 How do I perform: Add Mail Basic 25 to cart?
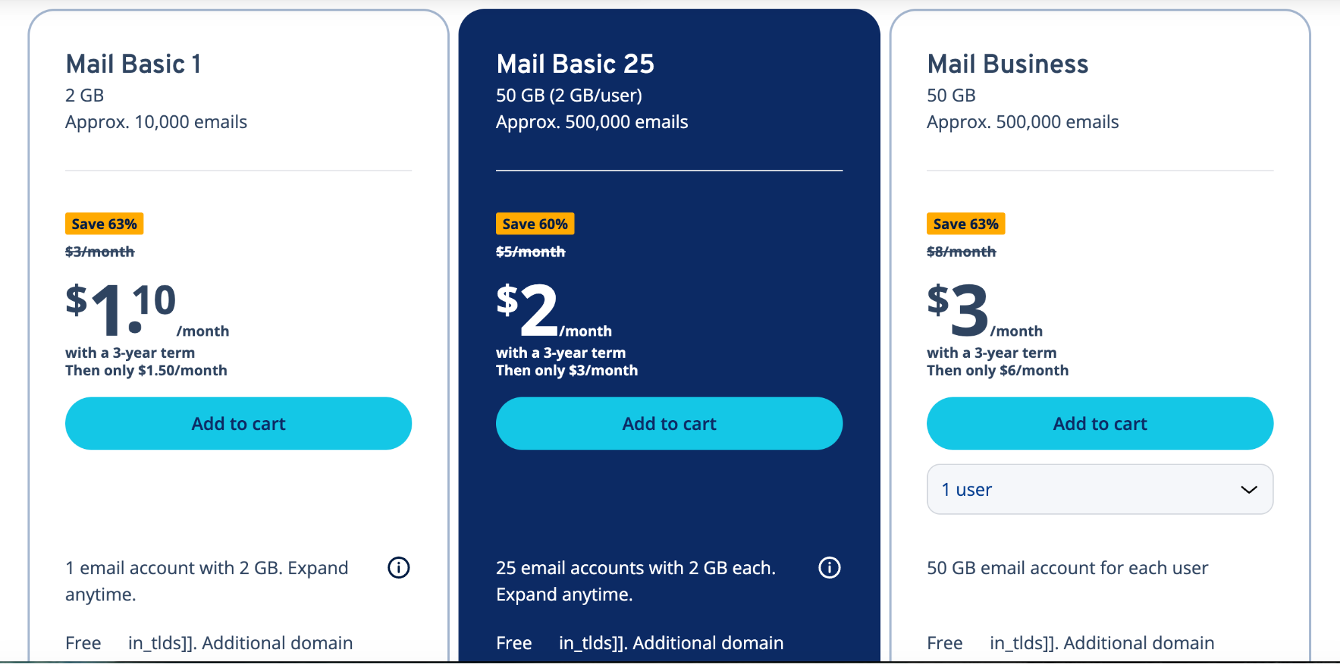[668, 423]
